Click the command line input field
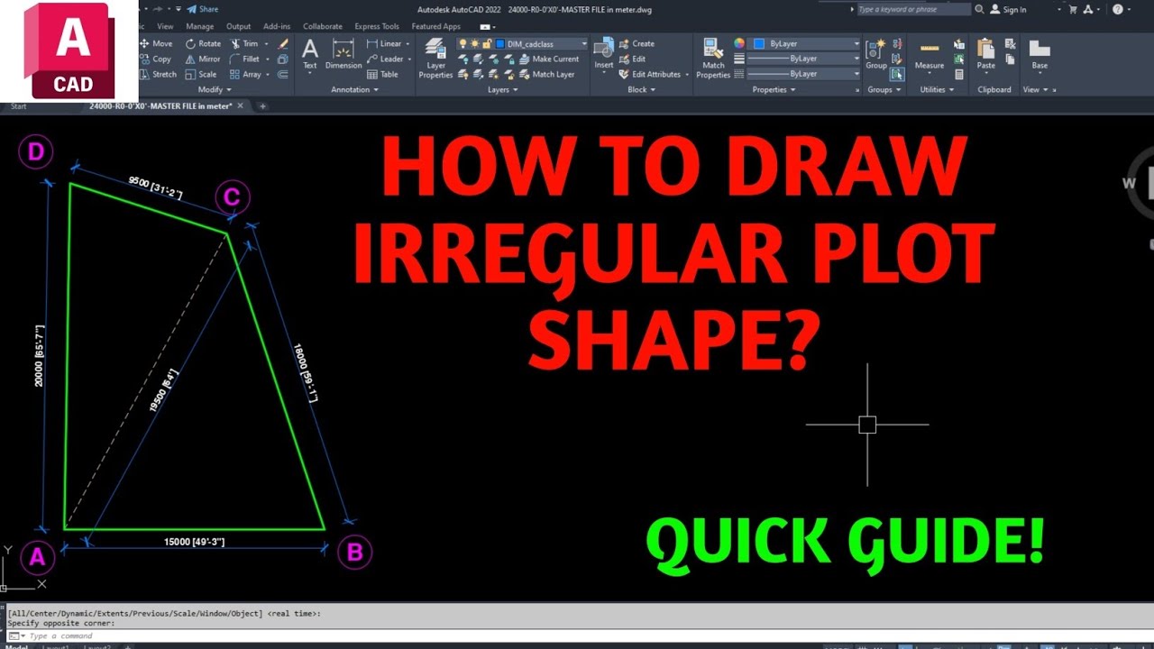 point(577,635)
